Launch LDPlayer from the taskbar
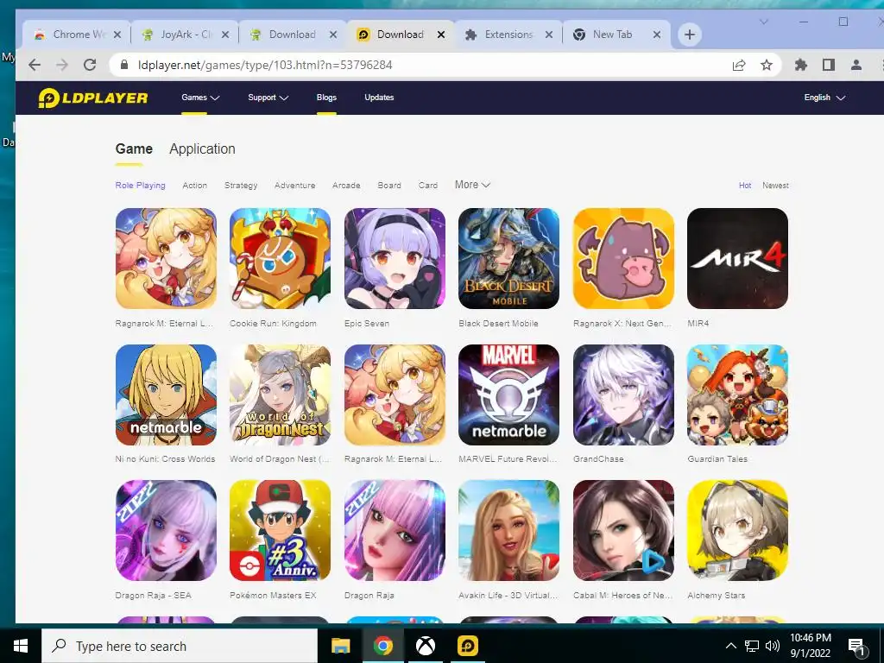Image resolution: width=884 pixels, height=663 pixels. pyautogui.click(x=467, y=646)
